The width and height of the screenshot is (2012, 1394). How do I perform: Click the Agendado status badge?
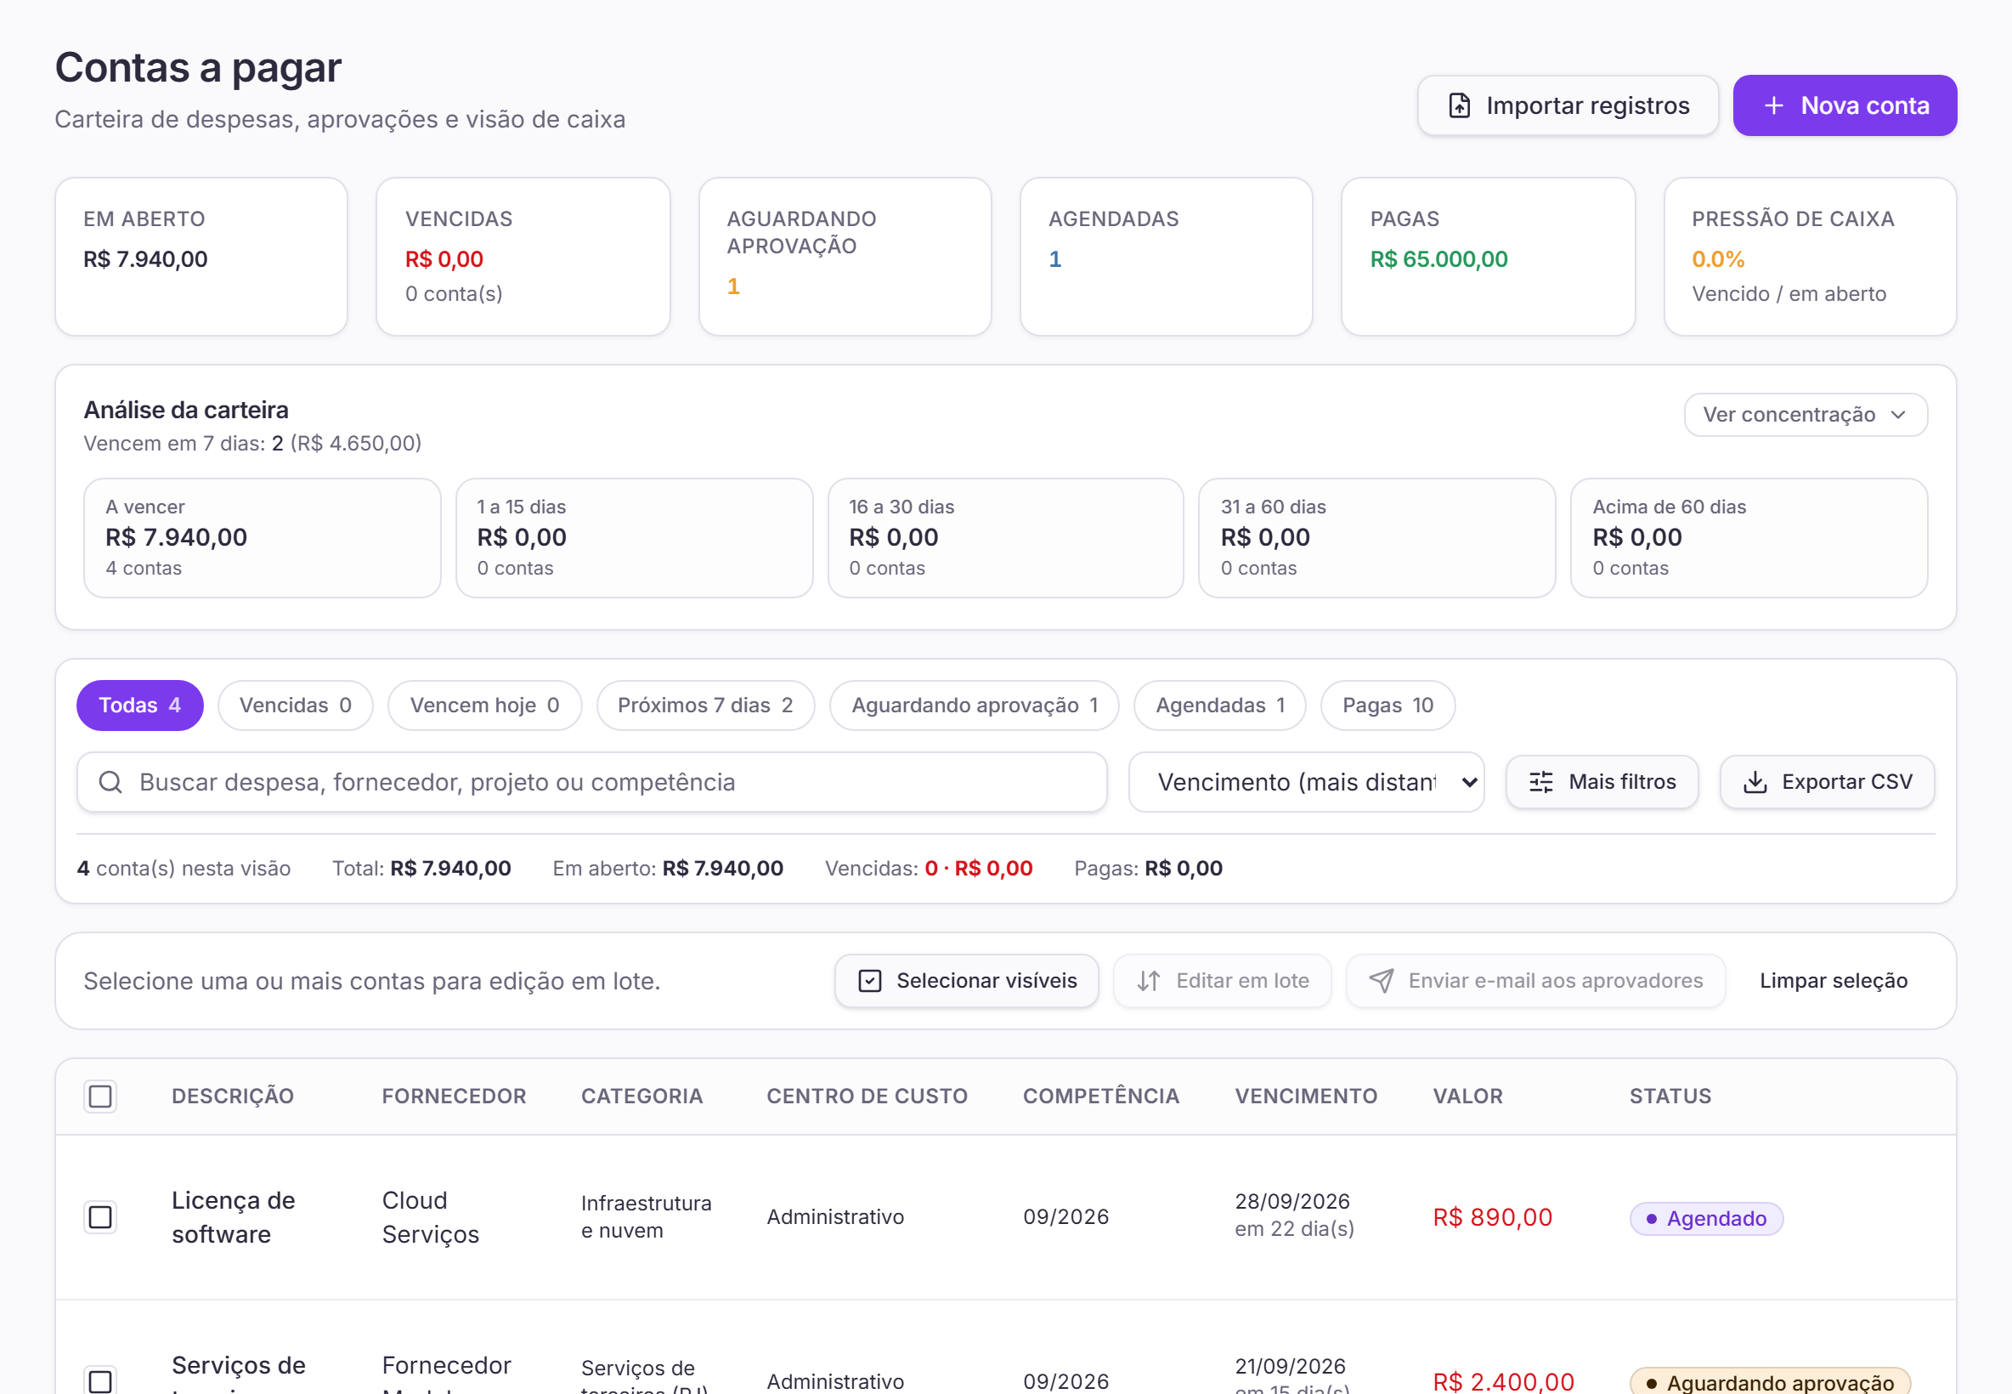pos(1705,1218)
